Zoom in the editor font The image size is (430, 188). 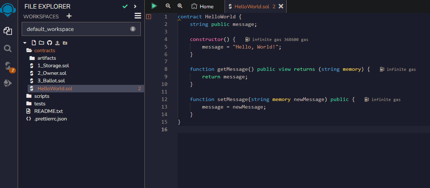click(x=180, y=6)
